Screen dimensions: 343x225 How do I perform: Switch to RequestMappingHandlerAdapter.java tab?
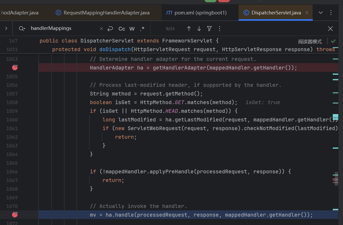(x=103, y=13)
